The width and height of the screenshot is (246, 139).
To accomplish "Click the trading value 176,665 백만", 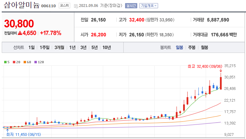I will tap(224, 35).
